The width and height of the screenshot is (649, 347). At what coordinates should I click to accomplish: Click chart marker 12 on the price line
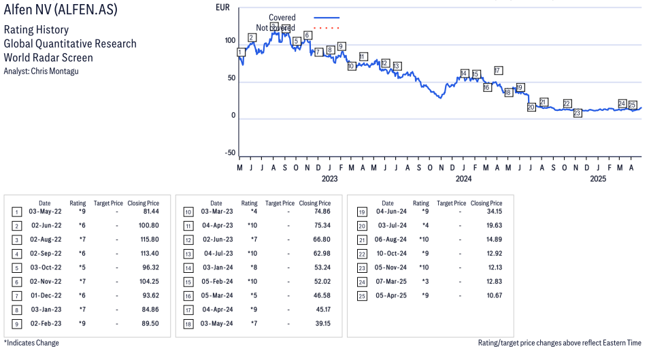[x=385, y=63]
